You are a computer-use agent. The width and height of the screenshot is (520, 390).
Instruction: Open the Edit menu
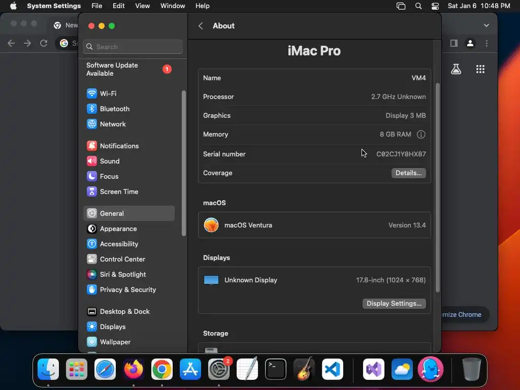(x=118, y=6)
